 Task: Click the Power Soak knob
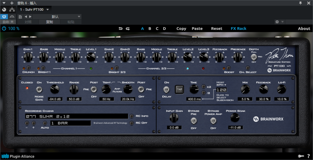coord(234,117)
